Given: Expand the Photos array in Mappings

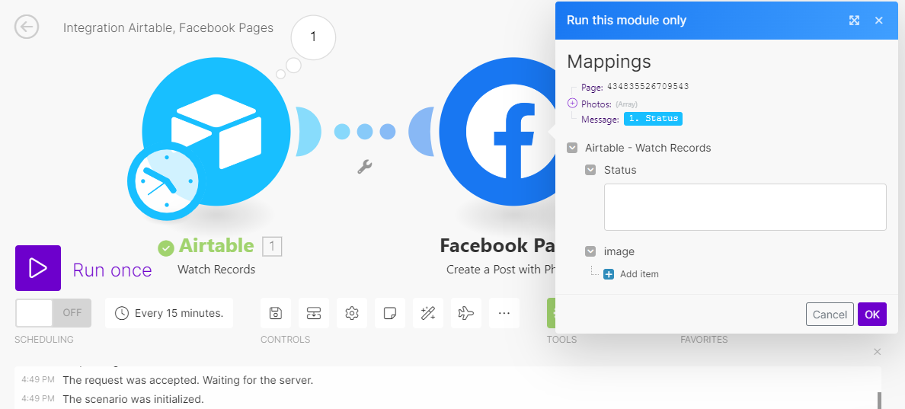Looking at the screenshot, I should click(x=573, y=104).
